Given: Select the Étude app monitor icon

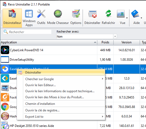Looking at the screenshot, I should (5, 88).
